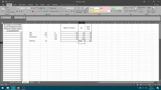Switch to the Formulas tab
This screenshot has width=161, height=90.
click(x=30, y=5)
